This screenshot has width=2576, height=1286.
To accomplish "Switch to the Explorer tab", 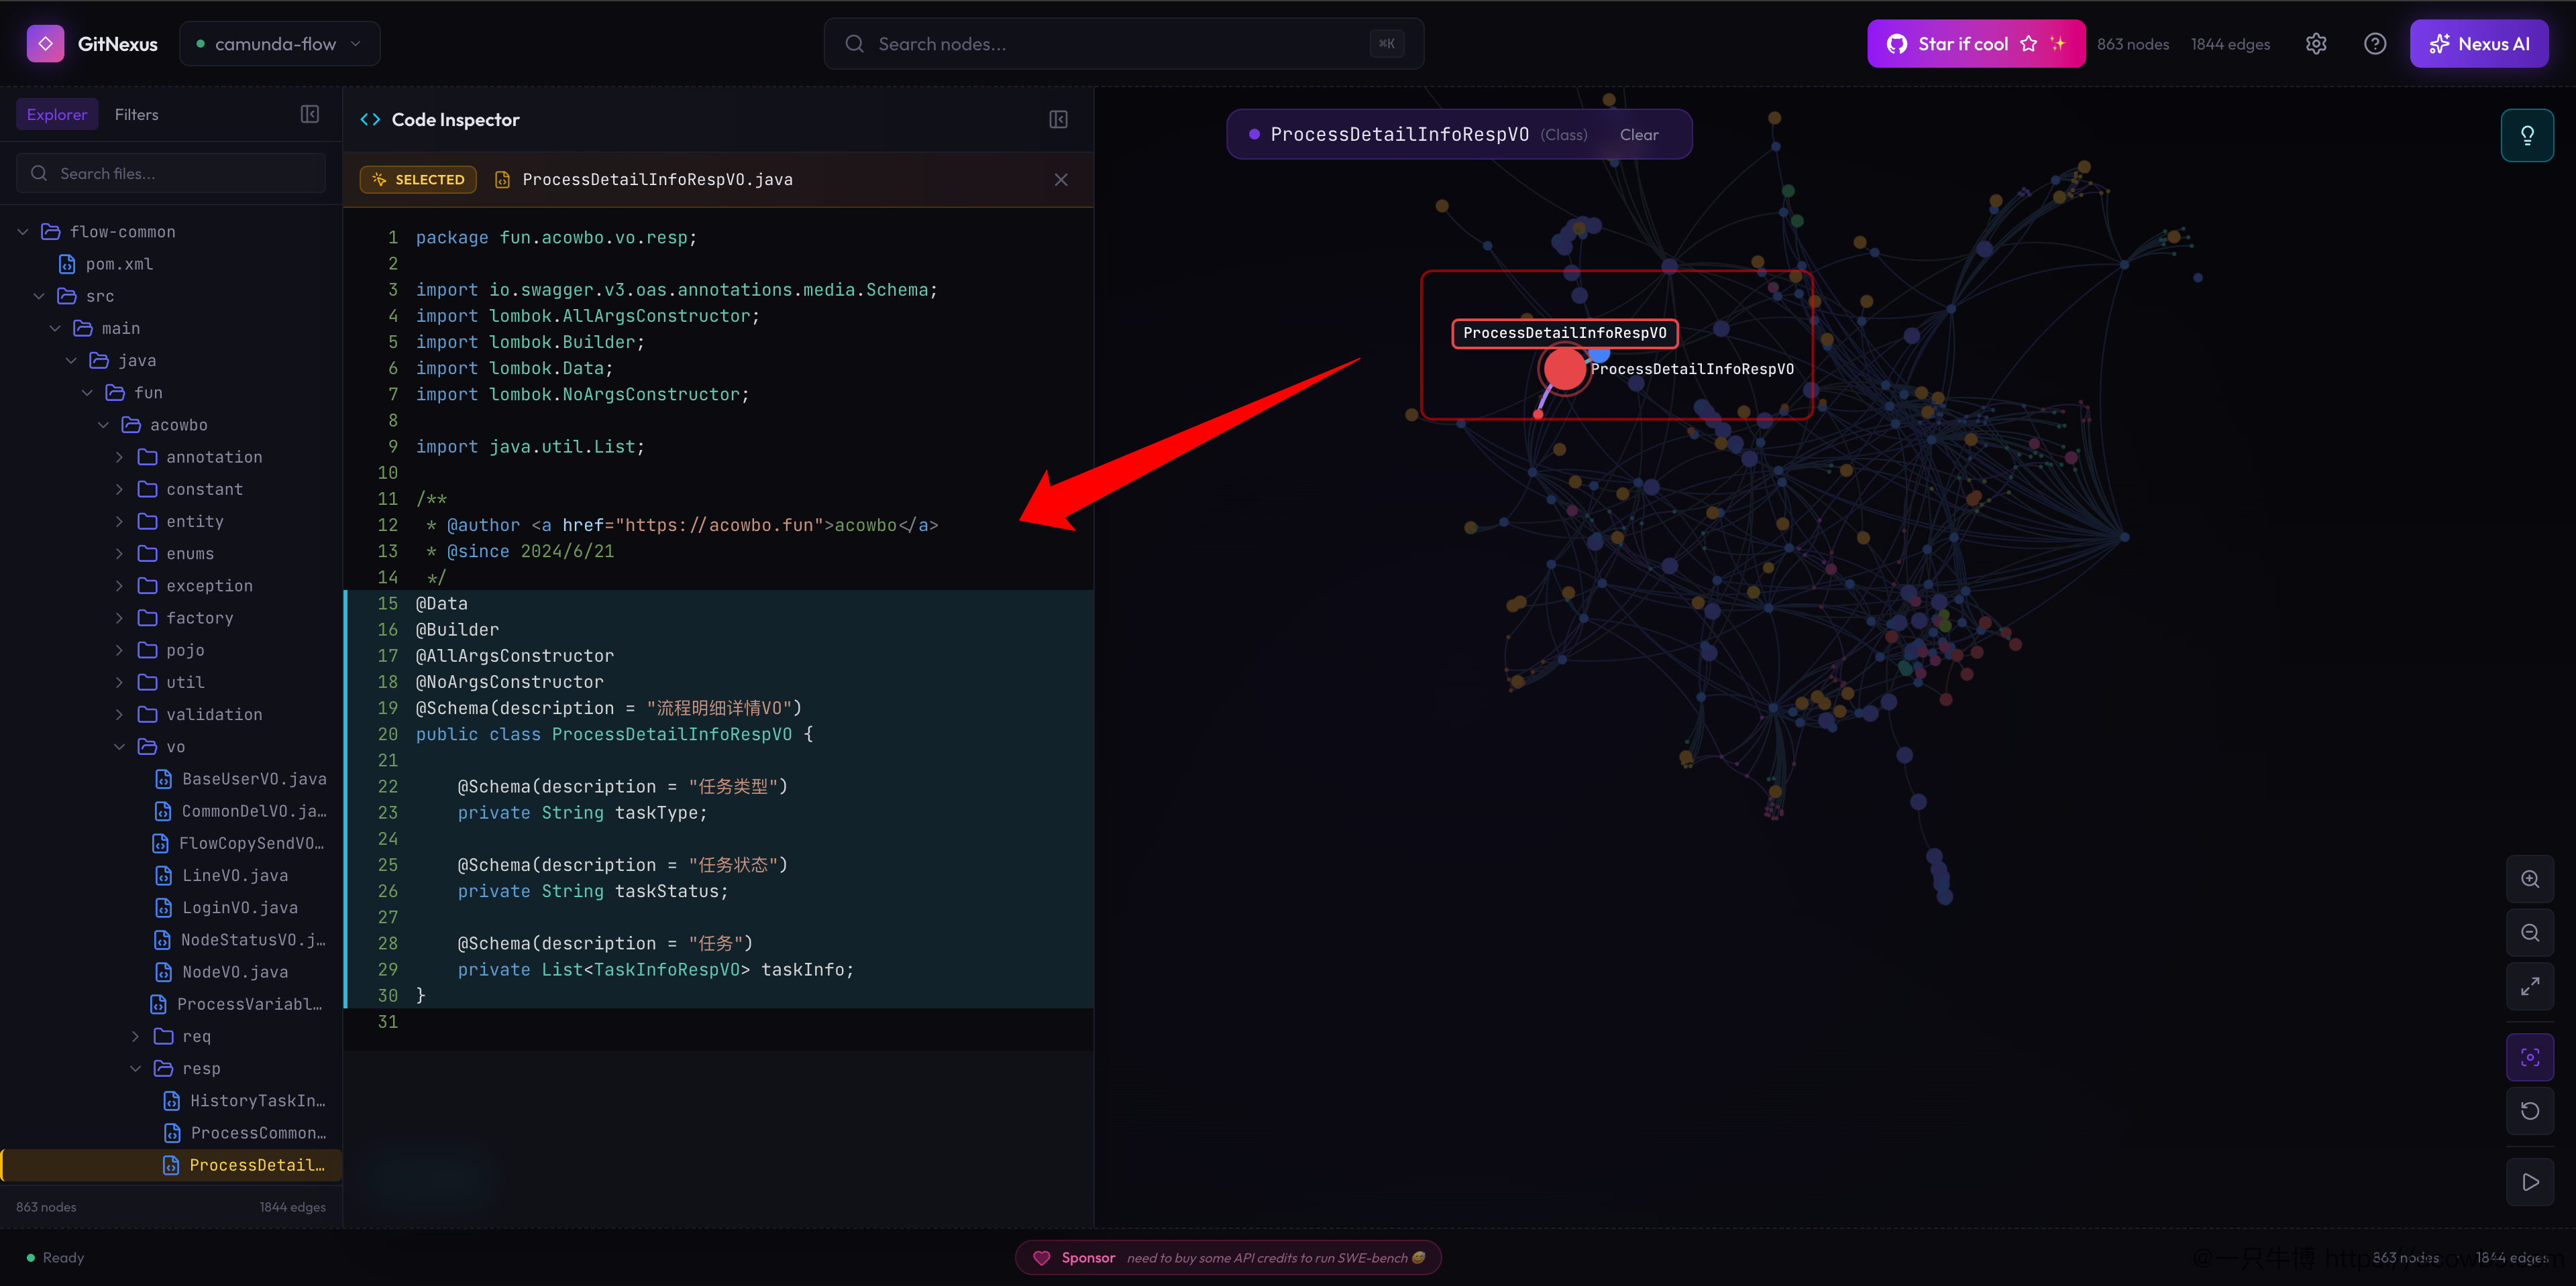I will [x=57, y=115].
